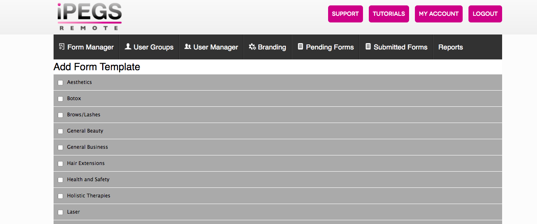The image size is (537, 224).
Task: Click the User Groups person icon
Action: 128,47
